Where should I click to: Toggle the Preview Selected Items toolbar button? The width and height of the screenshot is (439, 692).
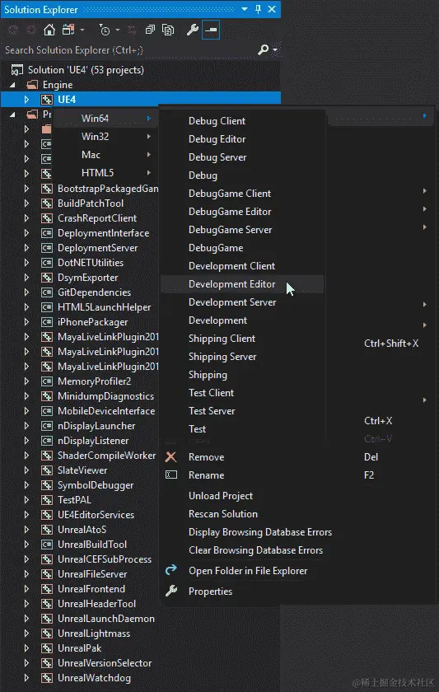click(211, 30)
